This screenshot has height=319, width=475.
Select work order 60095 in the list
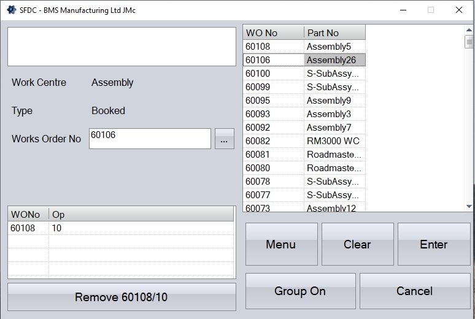pyautogui.click(x=258, y=101)
